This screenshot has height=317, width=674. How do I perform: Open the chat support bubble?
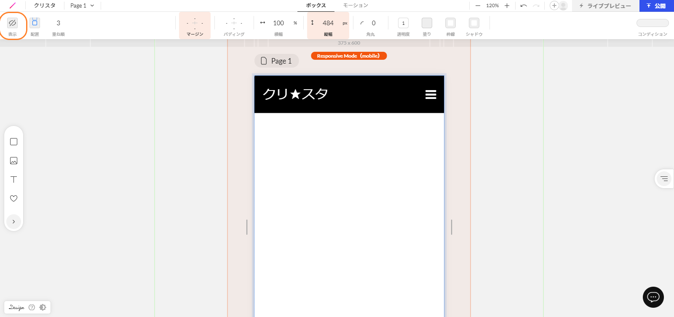click(653, 297)
